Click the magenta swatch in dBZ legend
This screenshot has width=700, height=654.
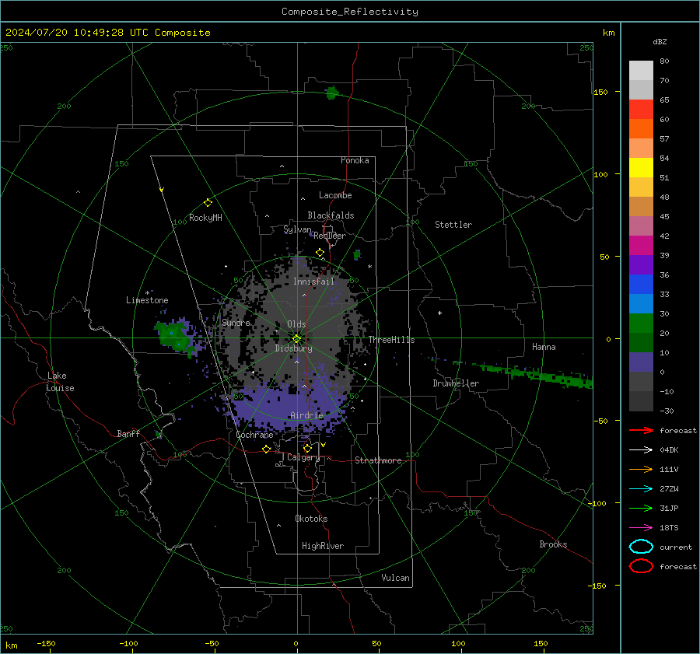(641, 245)
